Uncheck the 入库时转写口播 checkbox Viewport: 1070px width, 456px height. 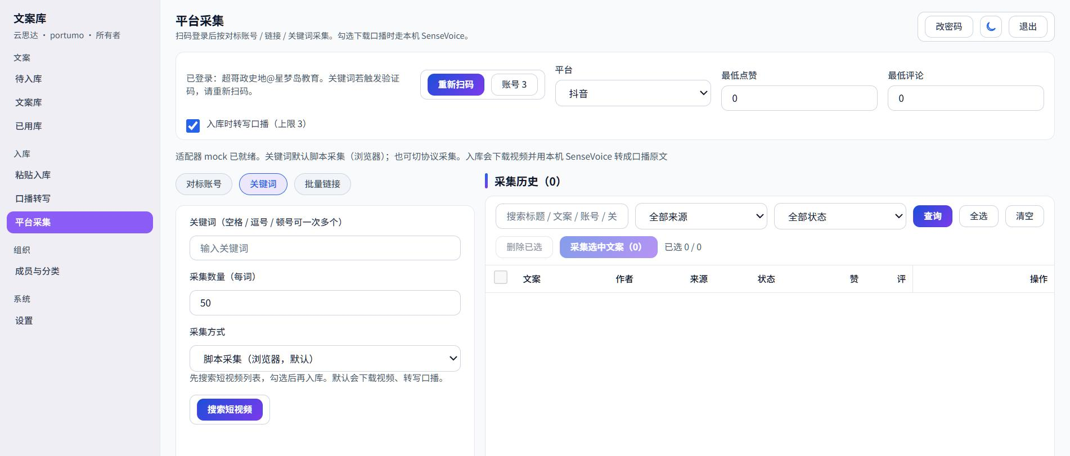pyautogui.click(x=193, y=125)
